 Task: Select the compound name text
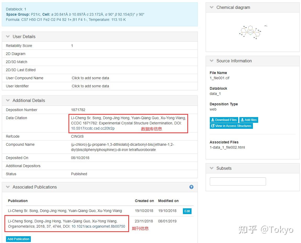tap(123, 147)
